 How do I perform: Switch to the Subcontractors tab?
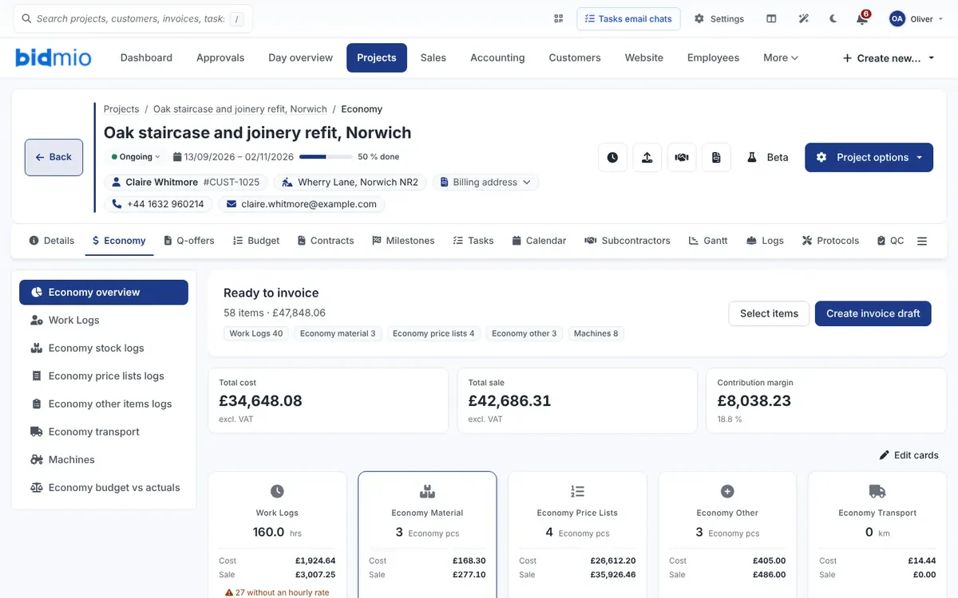click(627, 241)
